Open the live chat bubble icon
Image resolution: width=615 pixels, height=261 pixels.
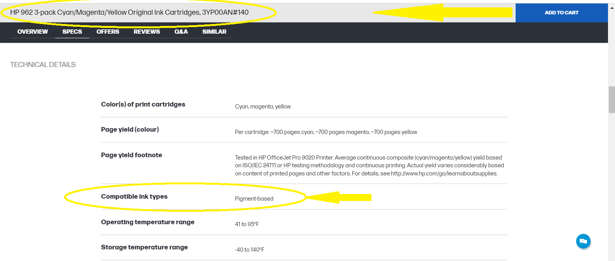(583, 241)
